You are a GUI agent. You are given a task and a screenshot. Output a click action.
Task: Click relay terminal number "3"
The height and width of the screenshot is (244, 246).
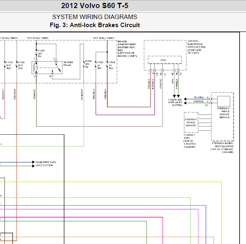(x=54, y=59)
